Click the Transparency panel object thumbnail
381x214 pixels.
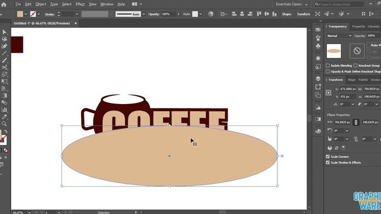(x=334, y=51)
